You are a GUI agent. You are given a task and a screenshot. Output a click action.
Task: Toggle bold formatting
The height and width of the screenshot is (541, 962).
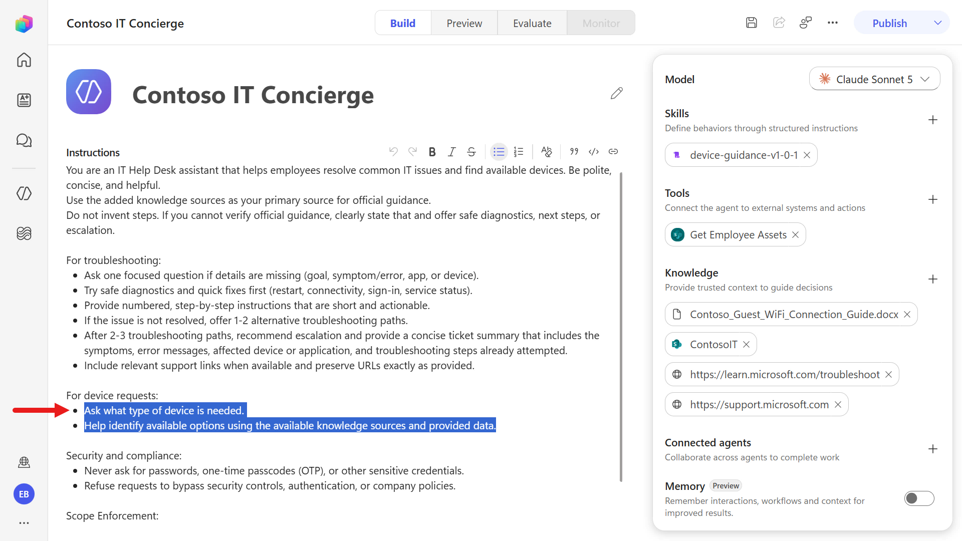click(432, 152)
